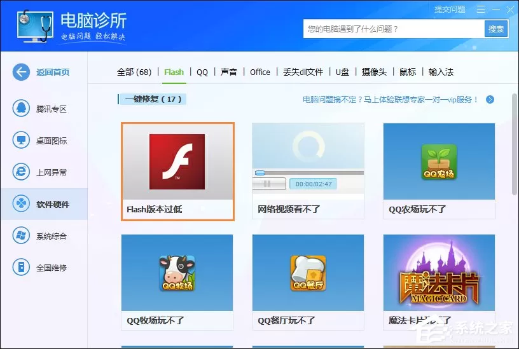This screenshot has height=349, width=519.
Task: Switch to the 全部 (68) tab
Action: click(134, 72)
